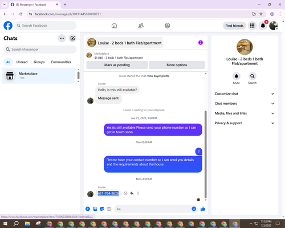The height and width of the screenshot is (228, 285).
Task: Click the highlighted phone number 631-764-8626
Action: 108,193
